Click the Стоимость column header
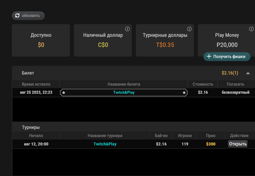Viewport: 255px width, 176px height. (203, 84)
